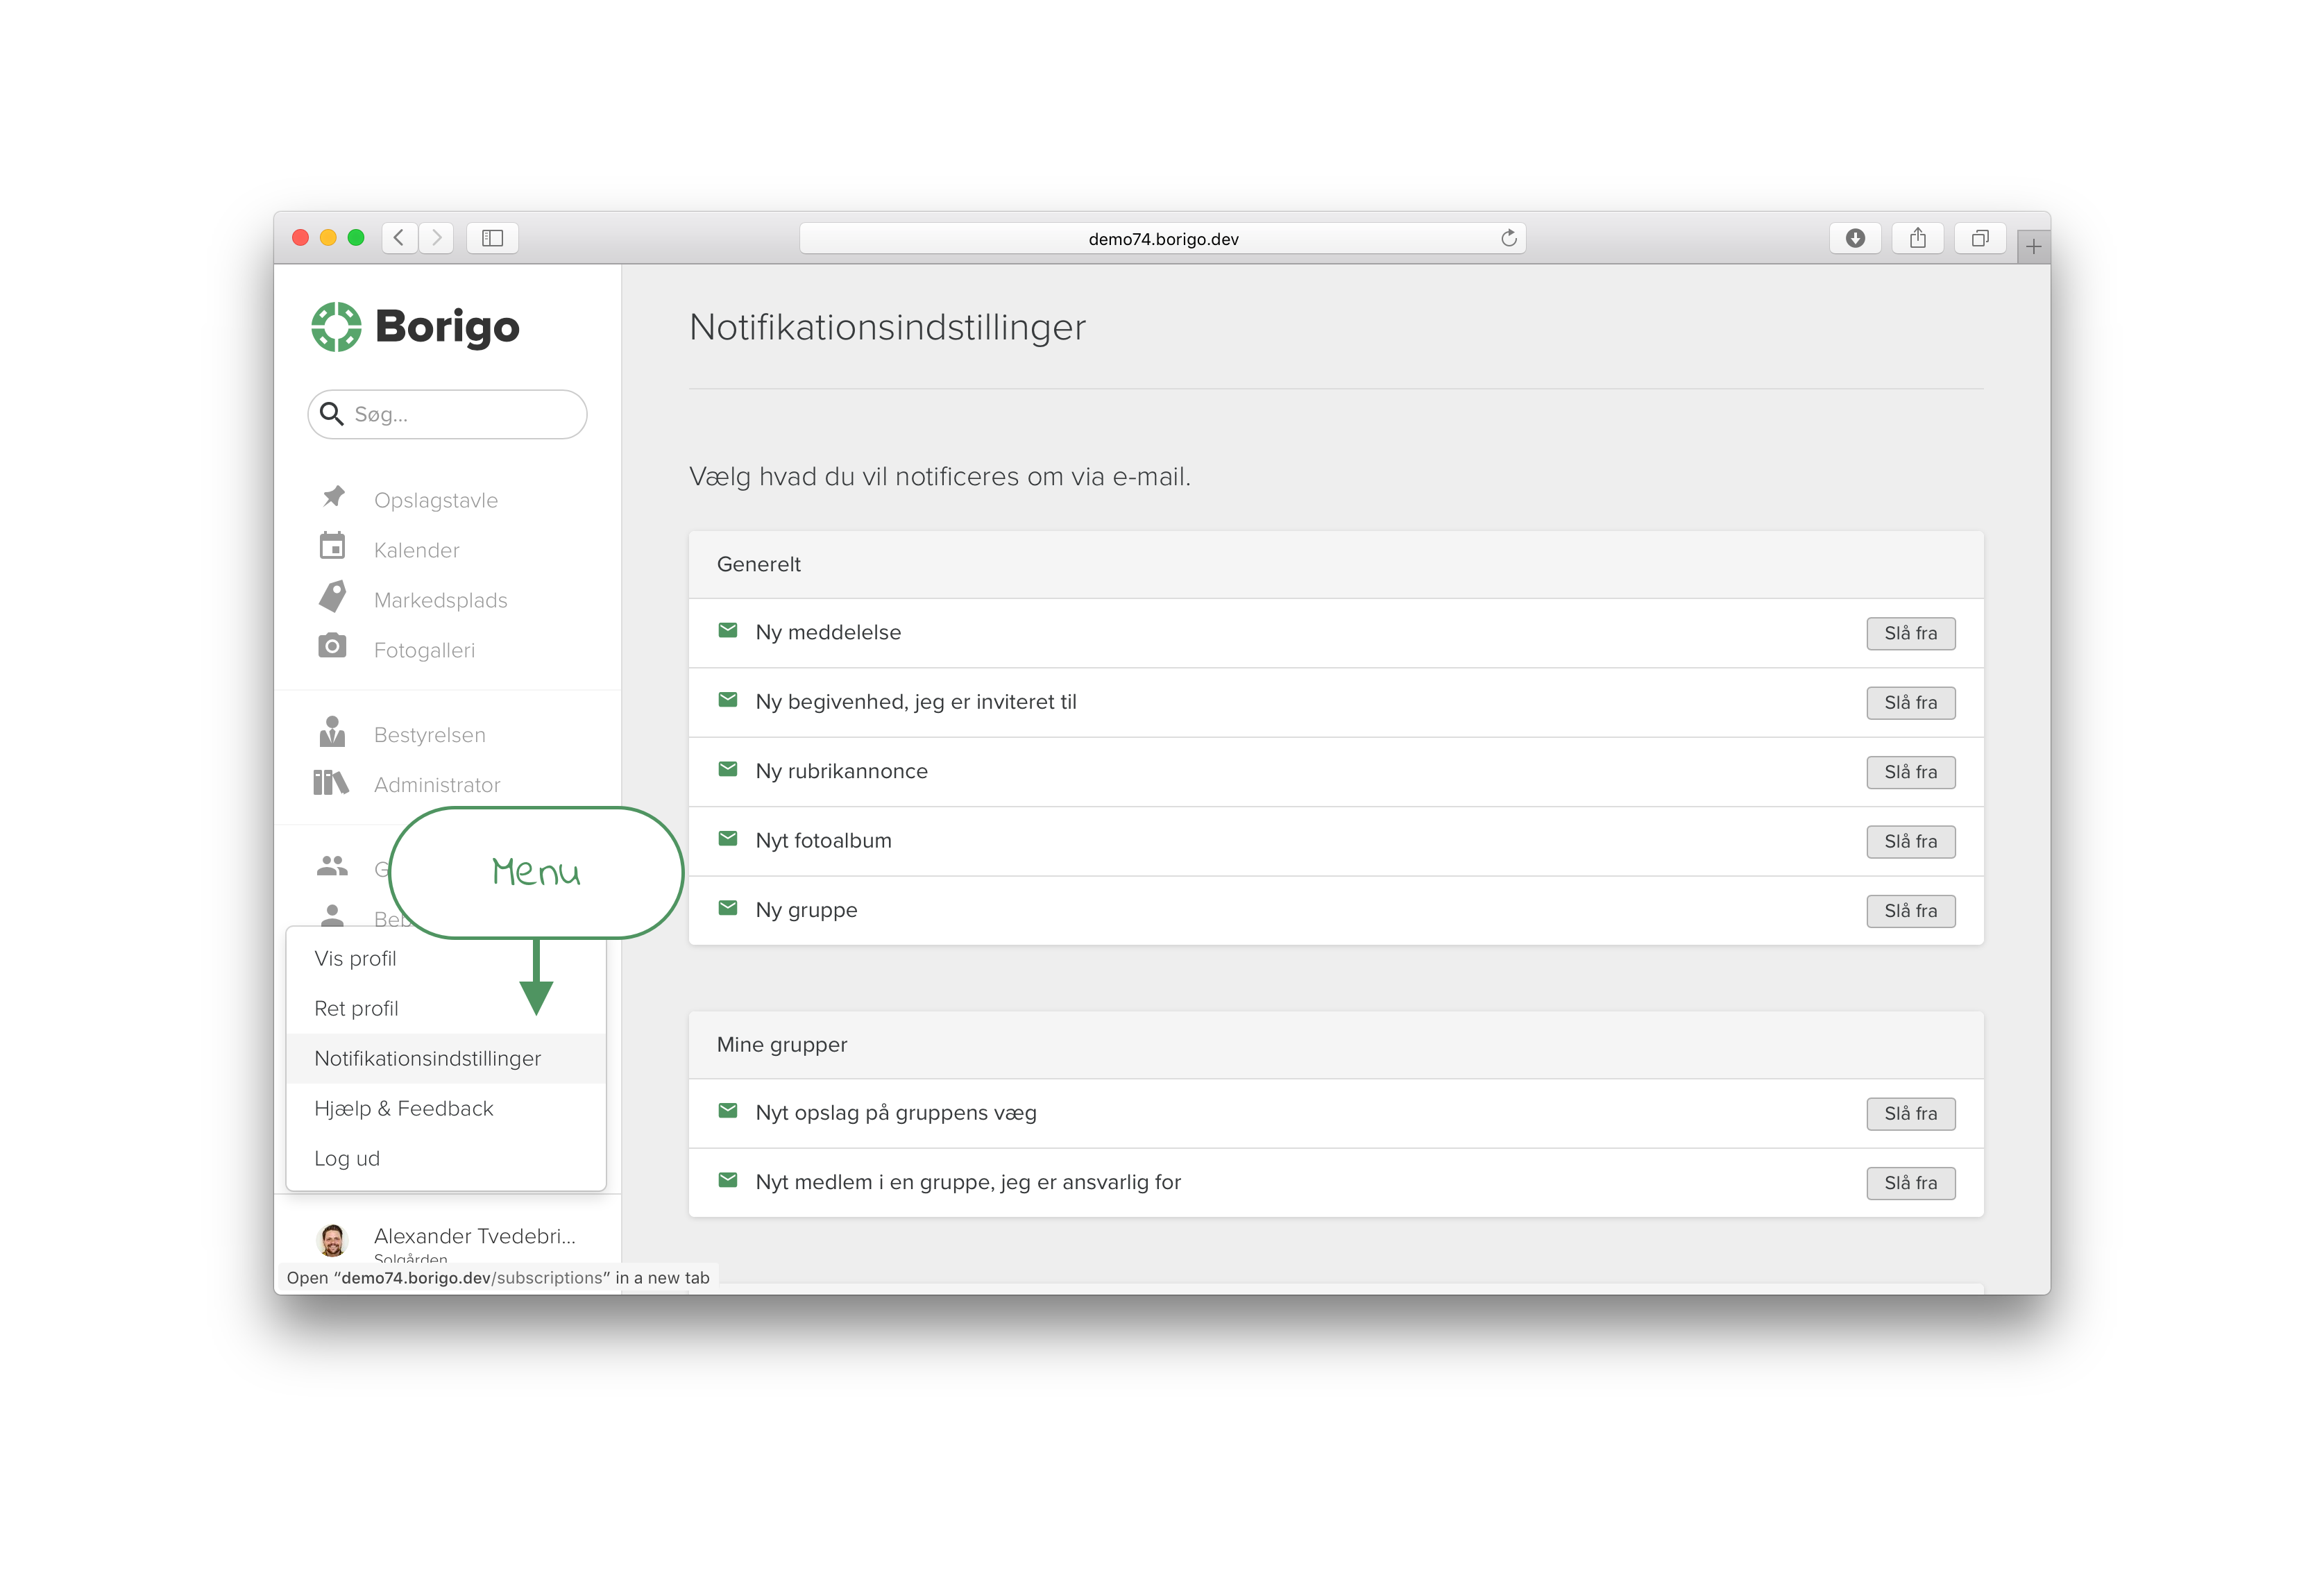Open the Opslagstavle link
The image size is (2324, 1573).
click(435, 500)
